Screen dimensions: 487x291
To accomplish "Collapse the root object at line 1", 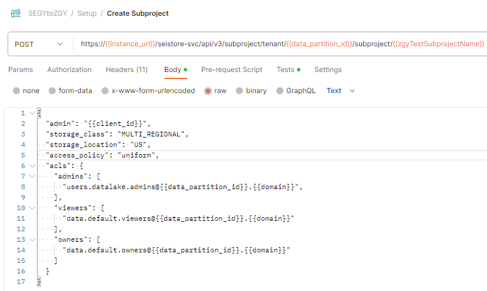I will coord(32,113).
